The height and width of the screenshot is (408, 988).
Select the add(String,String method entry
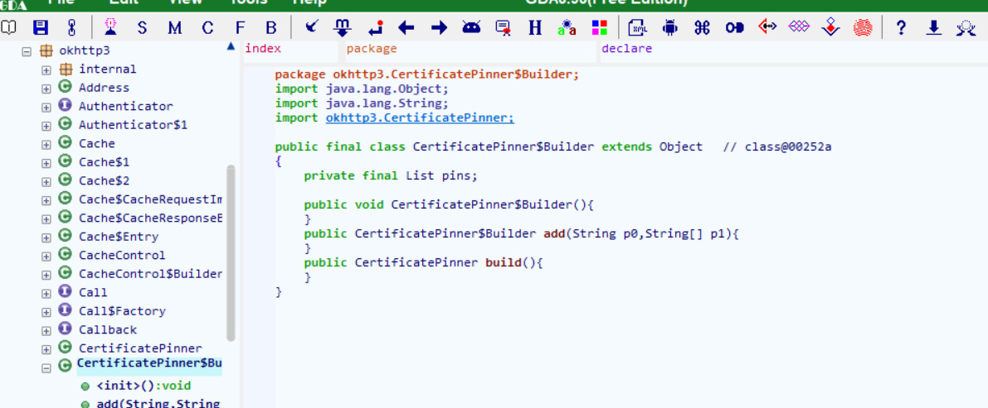click(158, 404)
